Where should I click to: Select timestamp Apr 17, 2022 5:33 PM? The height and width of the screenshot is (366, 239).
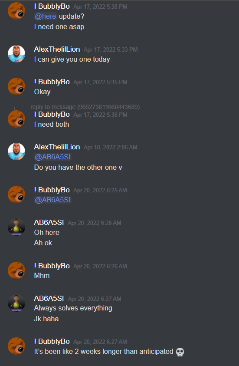coord(111,49)
